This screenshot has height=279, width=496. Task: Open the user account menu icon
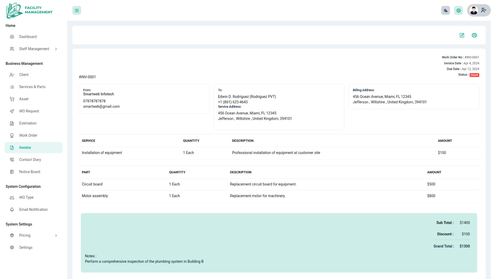pyautogui.click(x=484, y=11)
